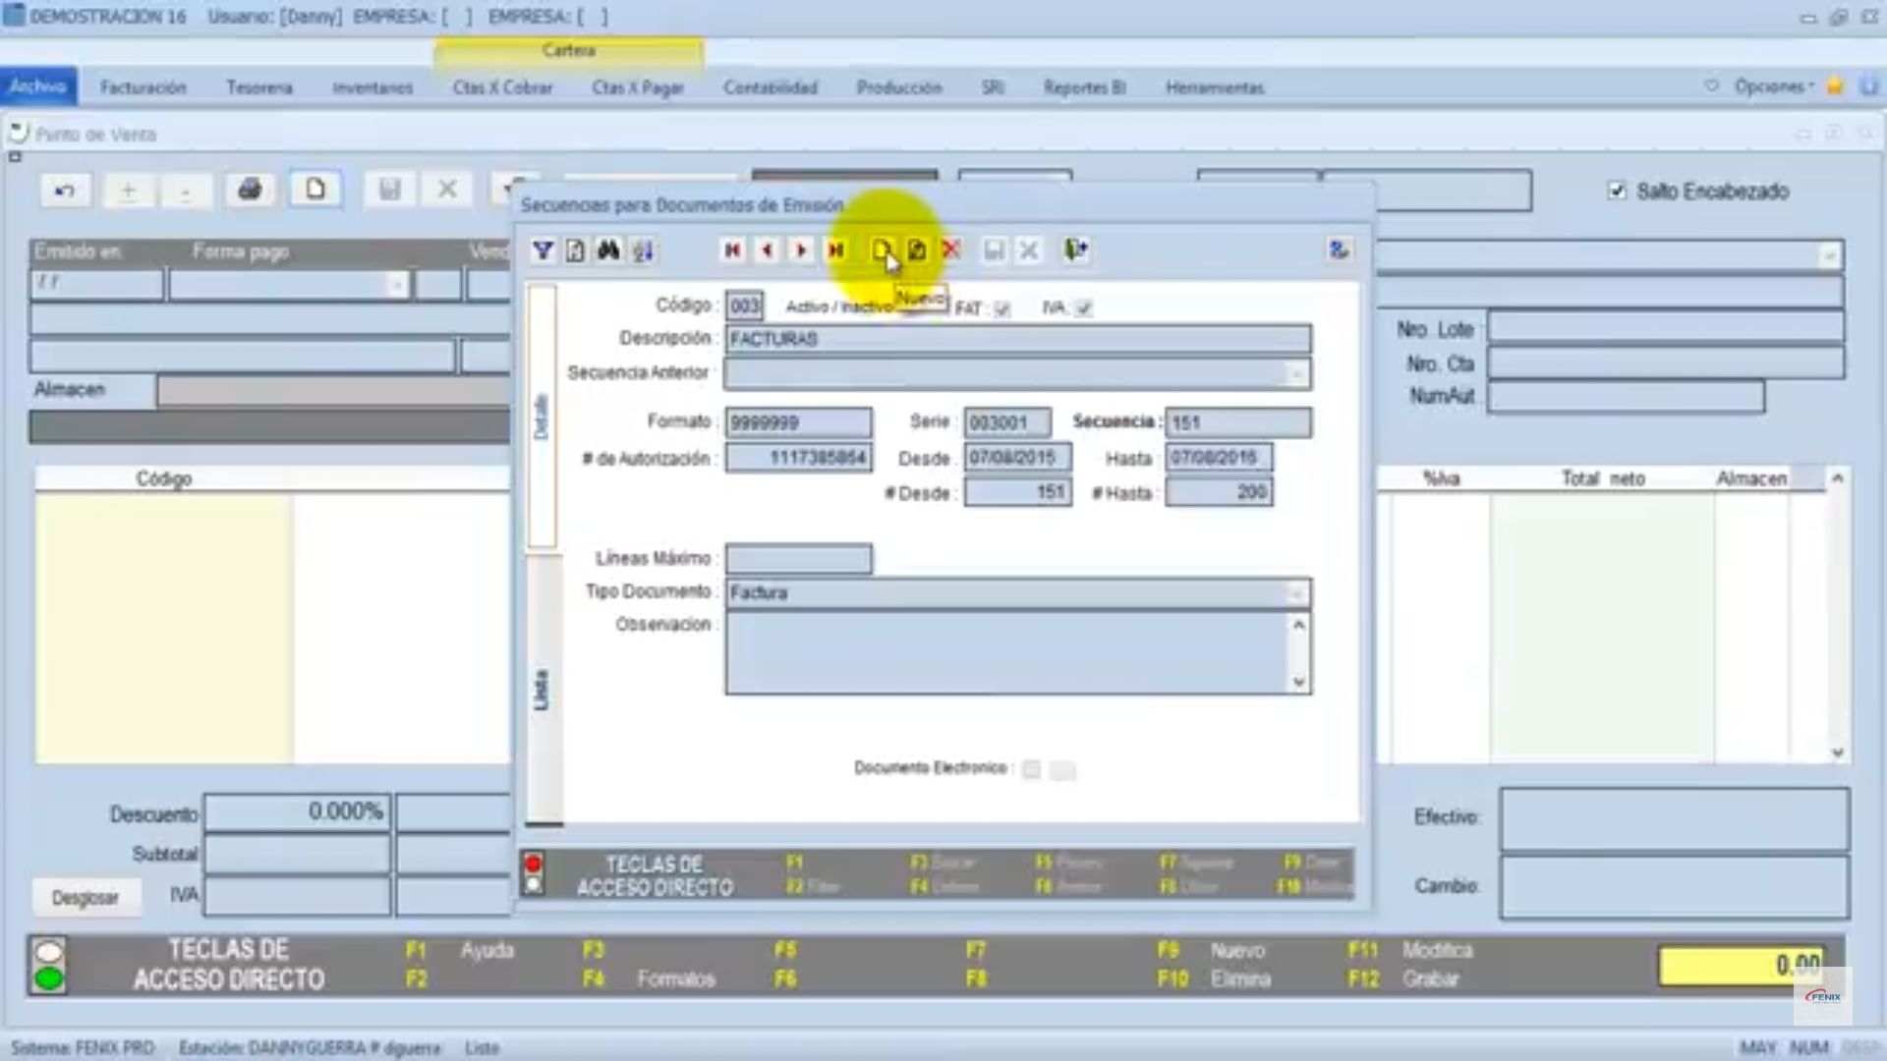Toggle the FAT checkbox

pos(1001,309)
